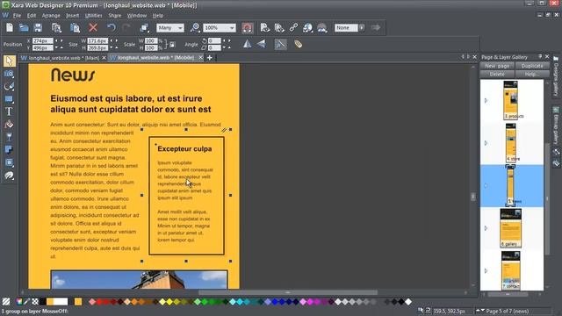Delete selection with the red X icon

pyautogui.click(x=93, y=27)
